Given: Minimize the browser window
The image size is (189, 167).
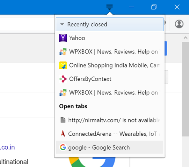Looking at the screenshot, I should pyautogui.click(x=131, y=7).
